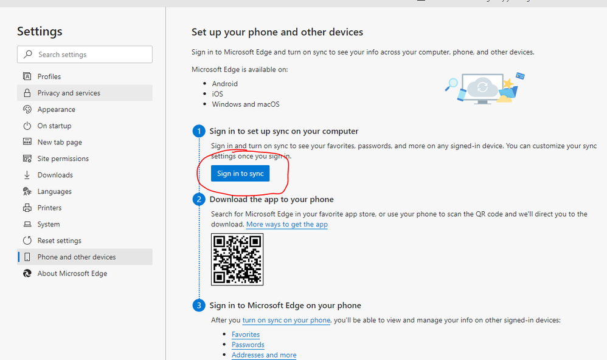
Task: Click the magnifier icon in search box
Action: pos(28,55)
